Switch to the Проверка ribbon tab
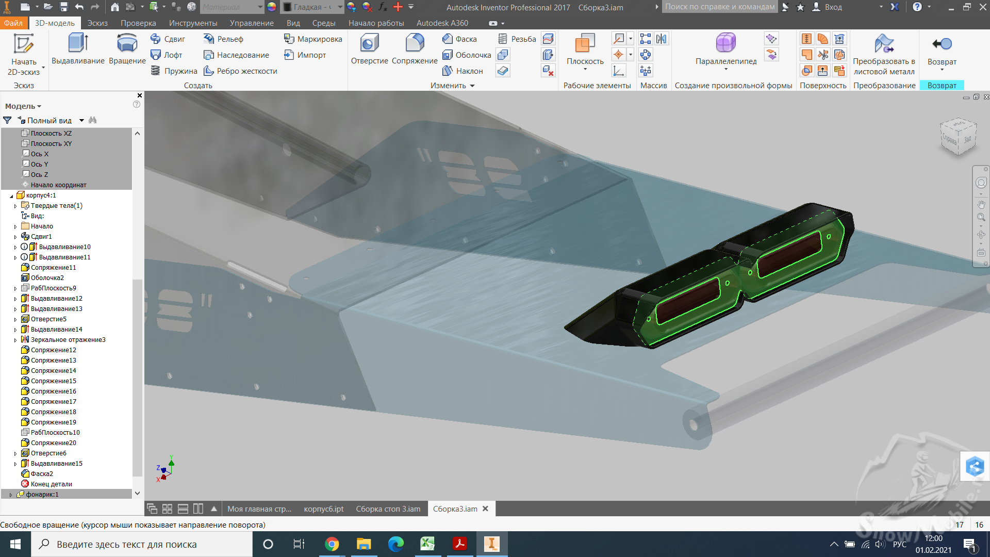The height and width of the screenshot is (557, 990). coord(138,23)
